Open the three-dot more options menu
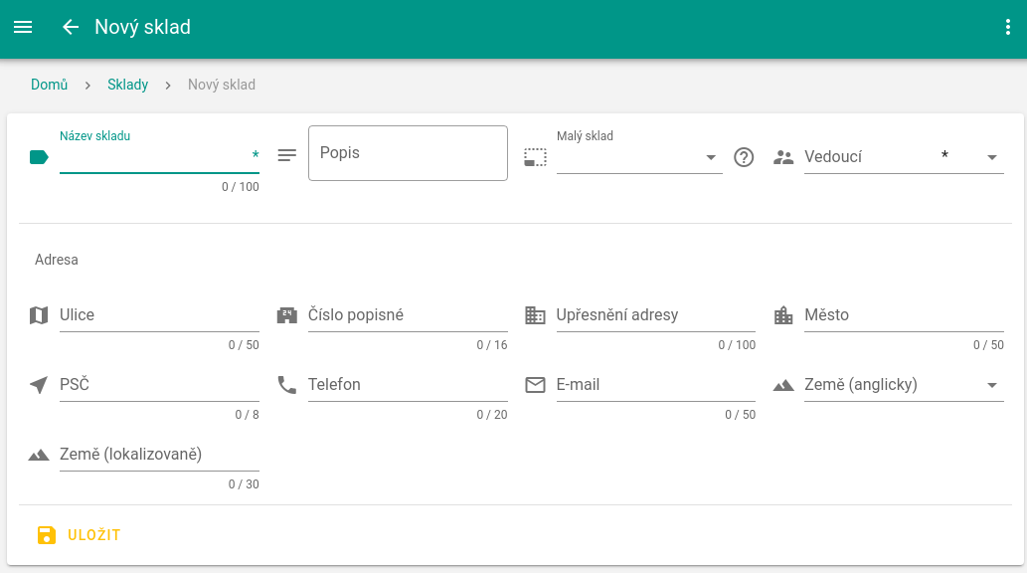Screen dimensions: 1027x573 1007,28
